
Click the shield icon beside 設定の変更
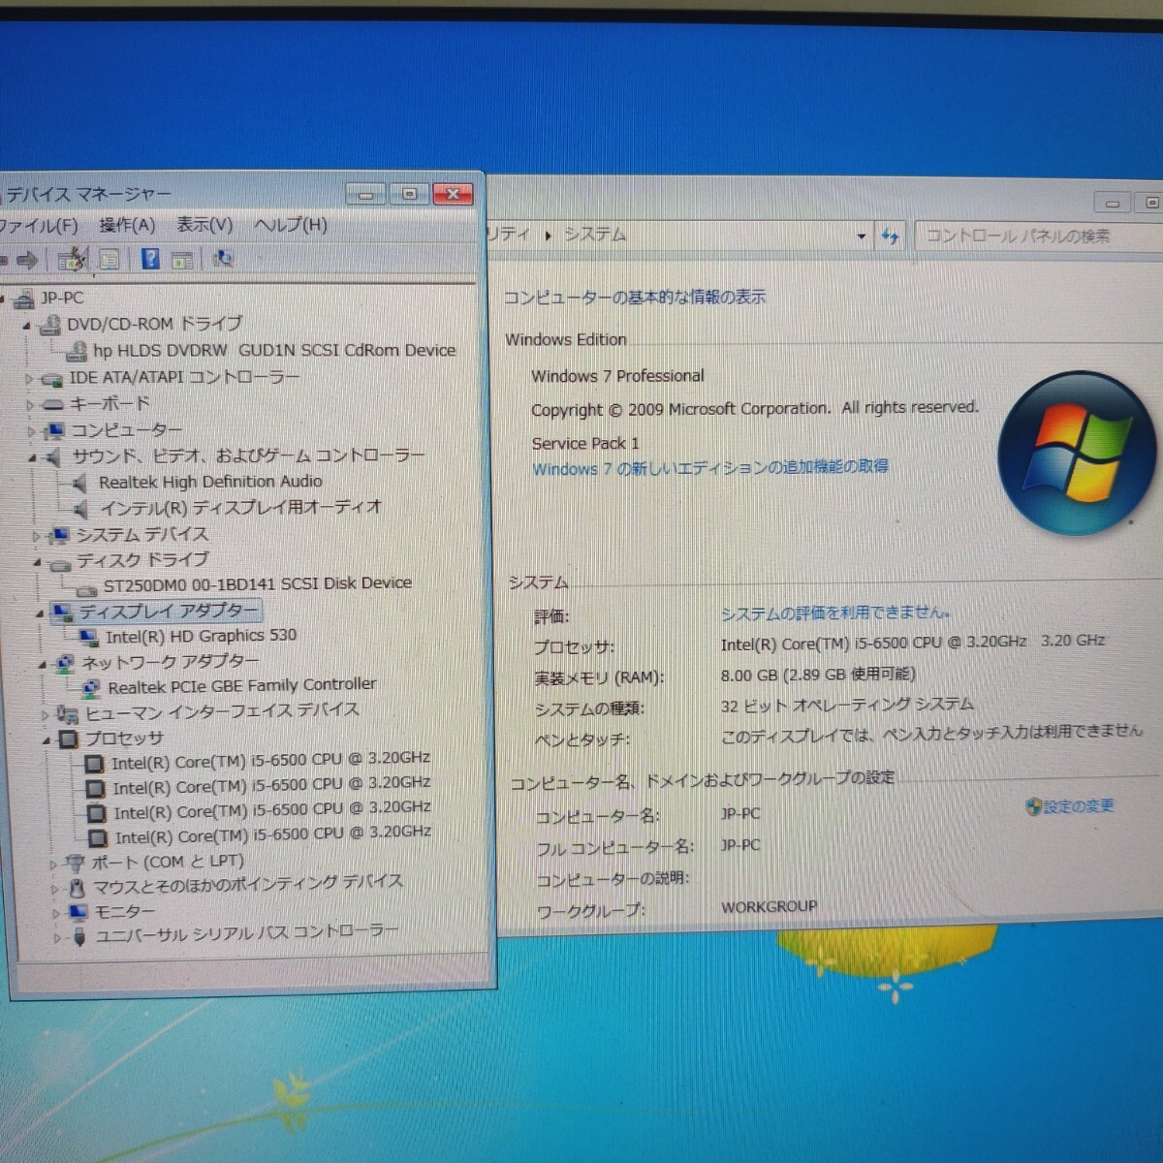[1033, 806]
